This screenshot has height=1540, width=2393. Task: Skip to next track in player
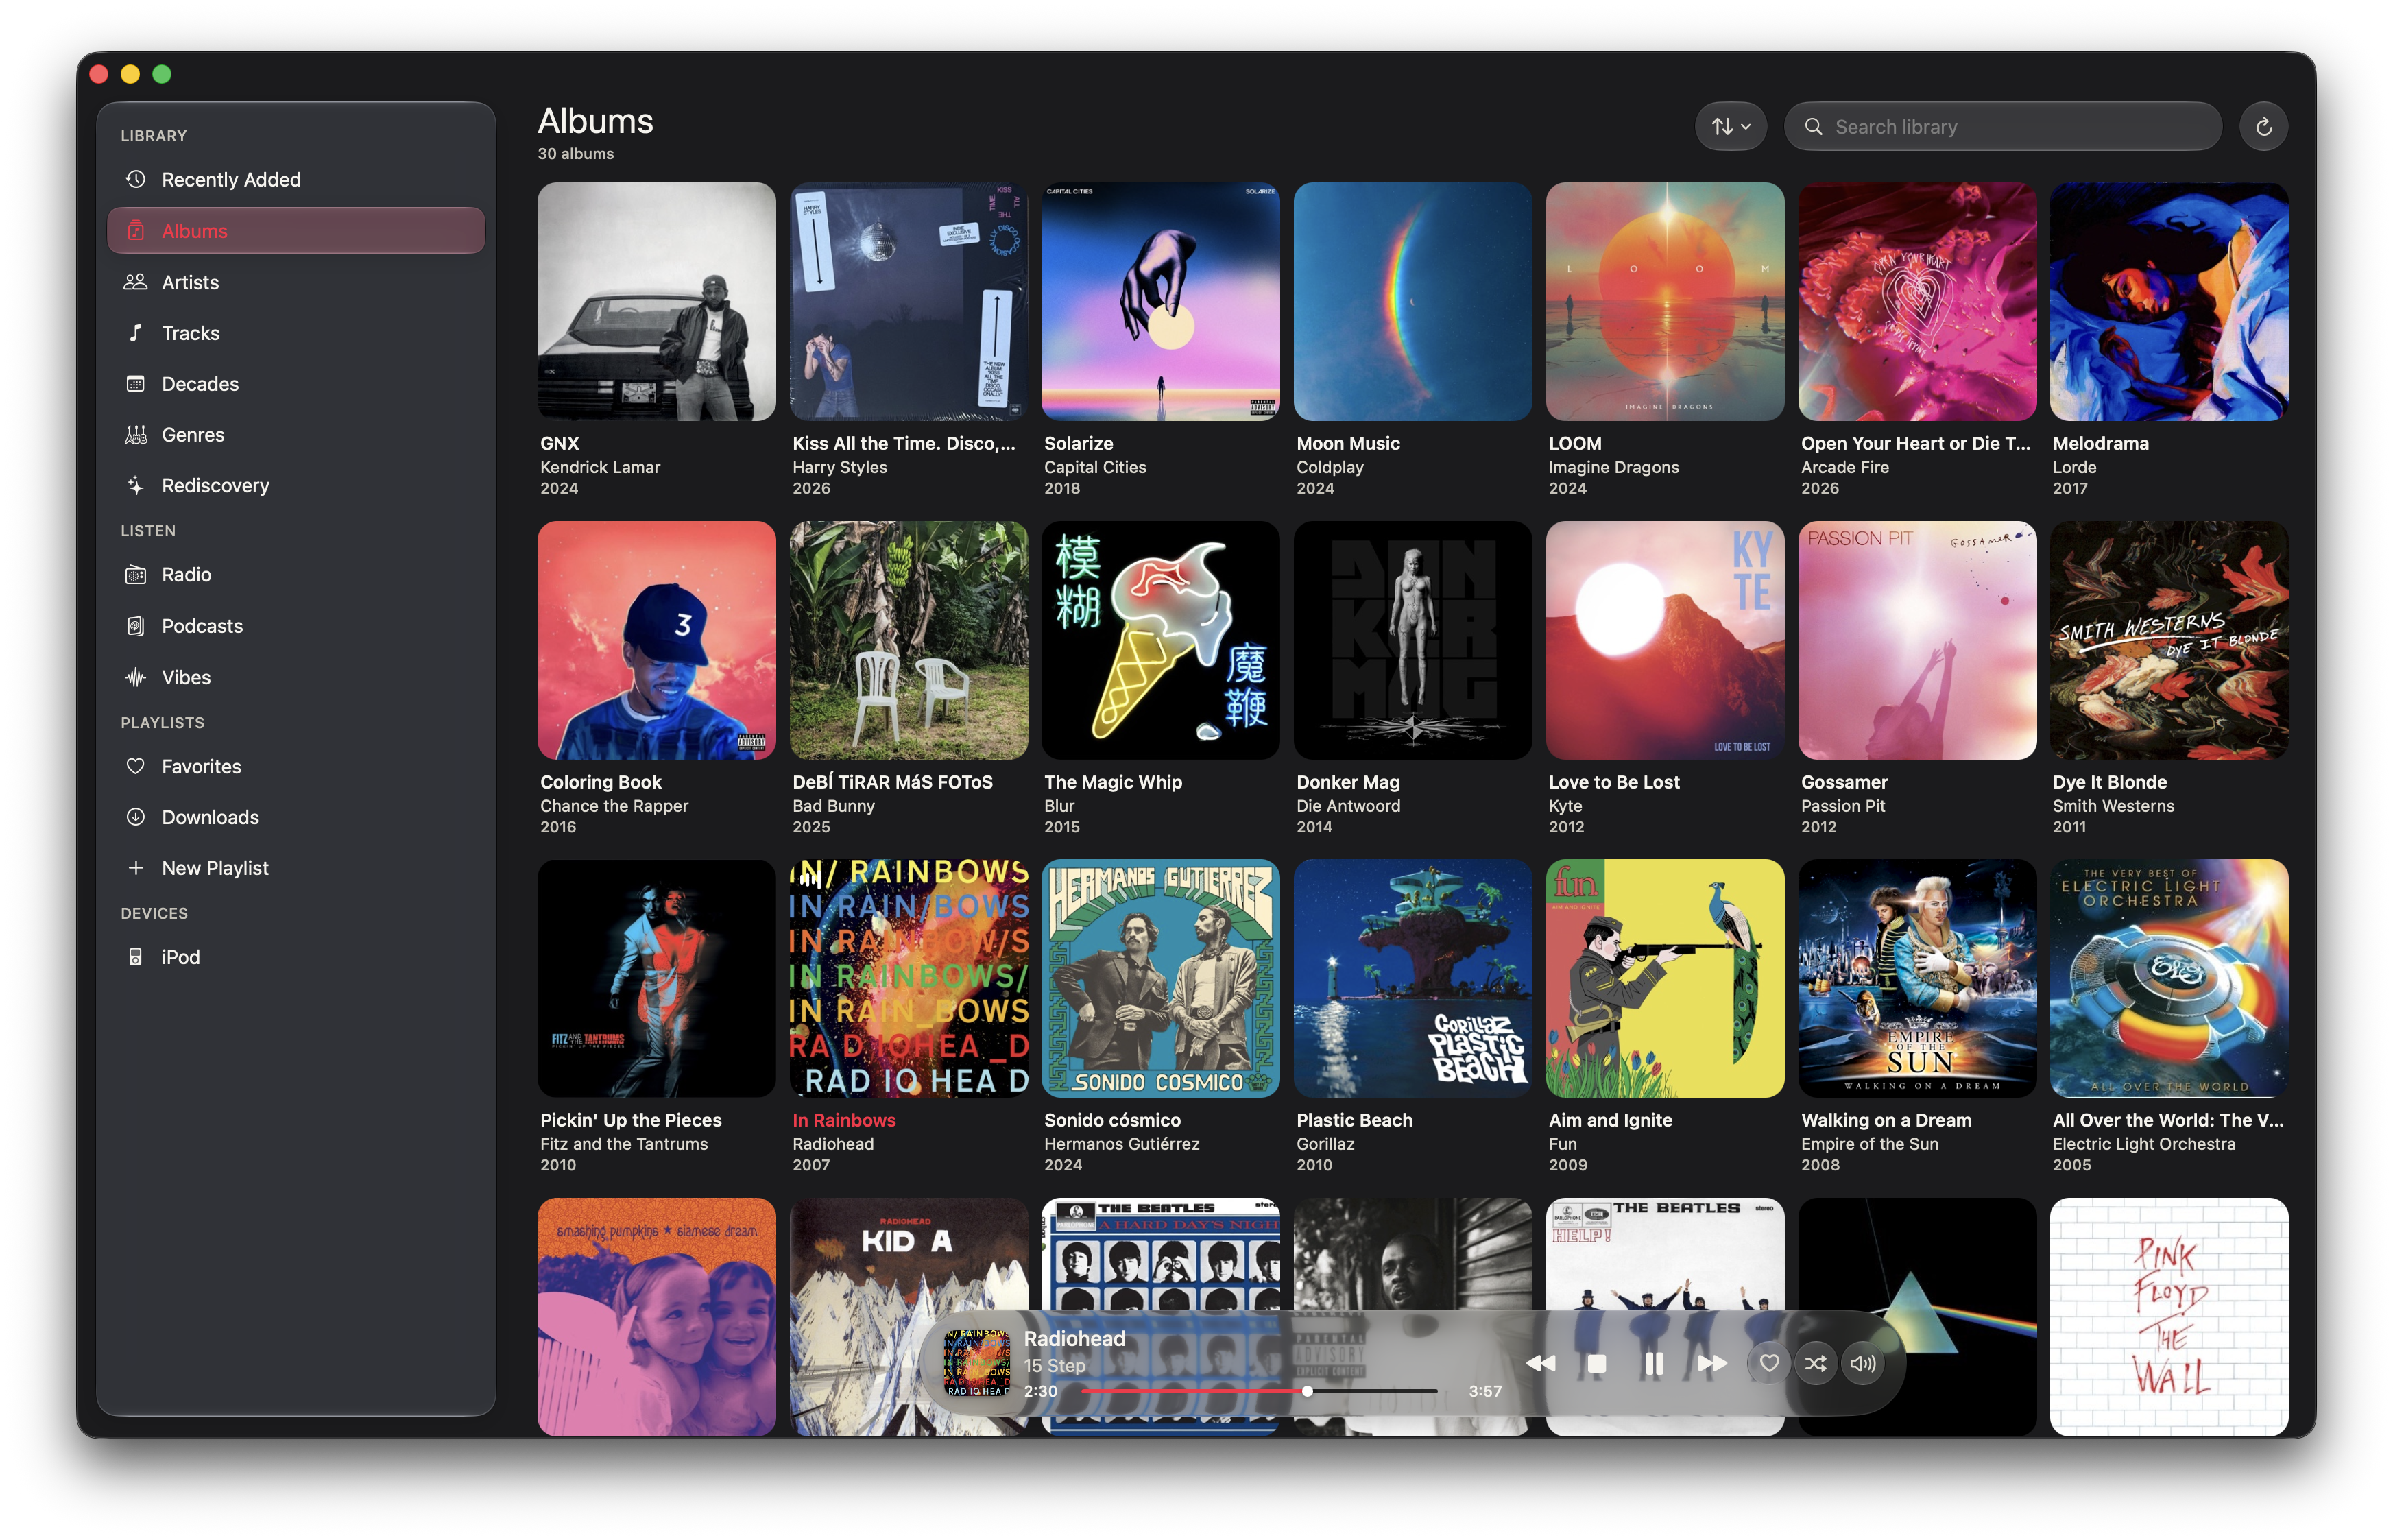point(1712,1363)
